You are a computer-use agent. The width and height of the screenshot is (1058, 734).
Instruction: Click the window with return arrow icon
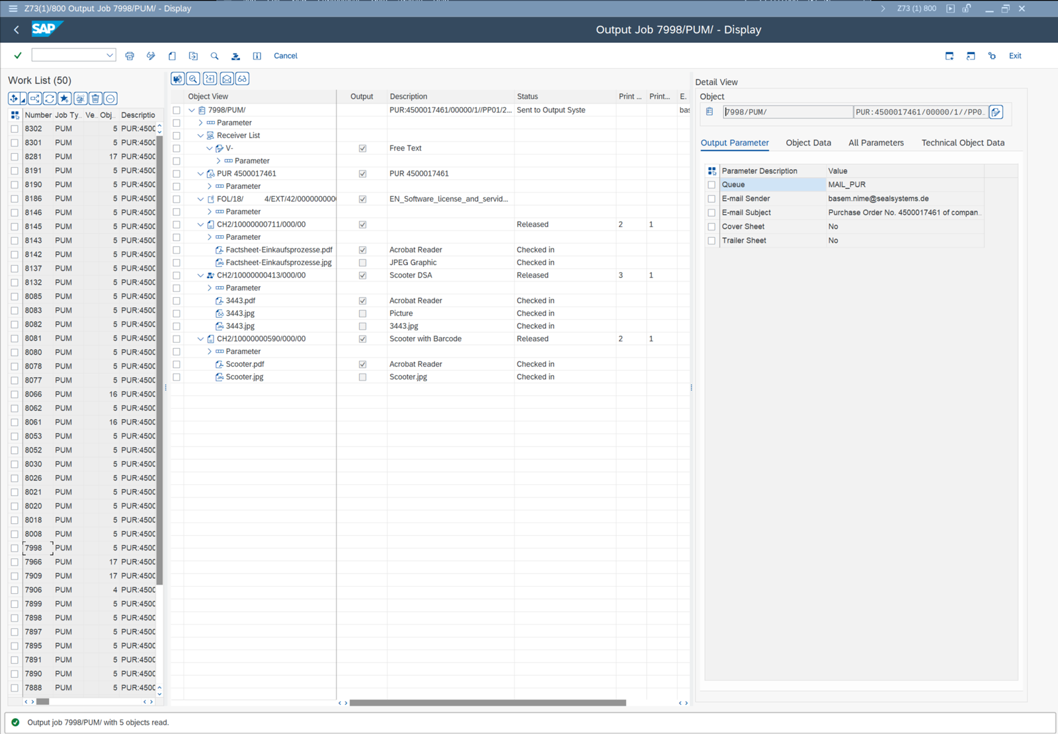click(971, 56)
